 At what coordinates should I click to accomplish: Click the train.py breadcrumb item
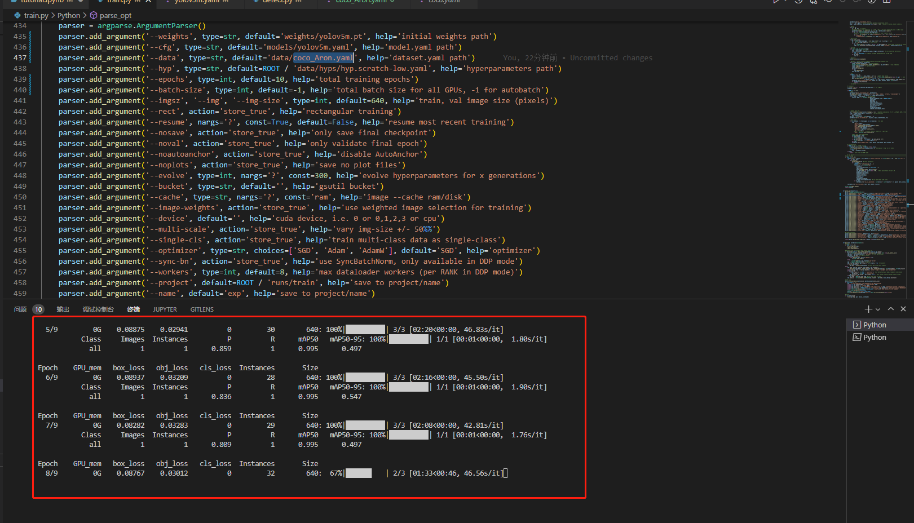(36, 15)
